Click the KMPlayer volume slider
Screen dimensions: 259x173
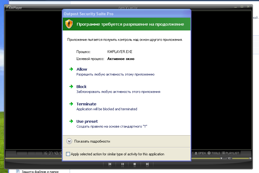tap(241, 158)
